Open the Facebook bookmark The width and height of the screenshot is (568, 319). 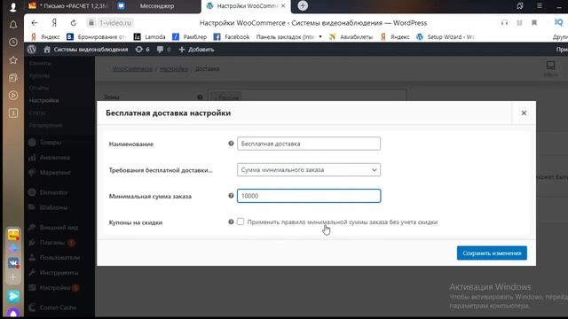tap(232, 37)
